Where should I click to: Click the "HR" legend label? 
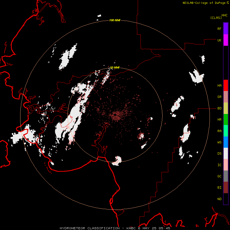(219, 120)
